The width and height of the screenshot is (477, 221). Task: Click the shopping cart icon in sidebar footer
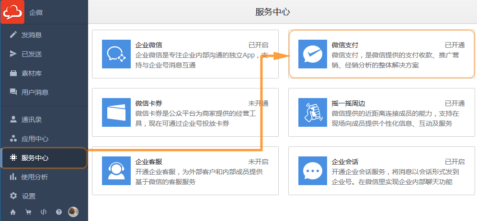pyautogui.click(x=28, y=212)
